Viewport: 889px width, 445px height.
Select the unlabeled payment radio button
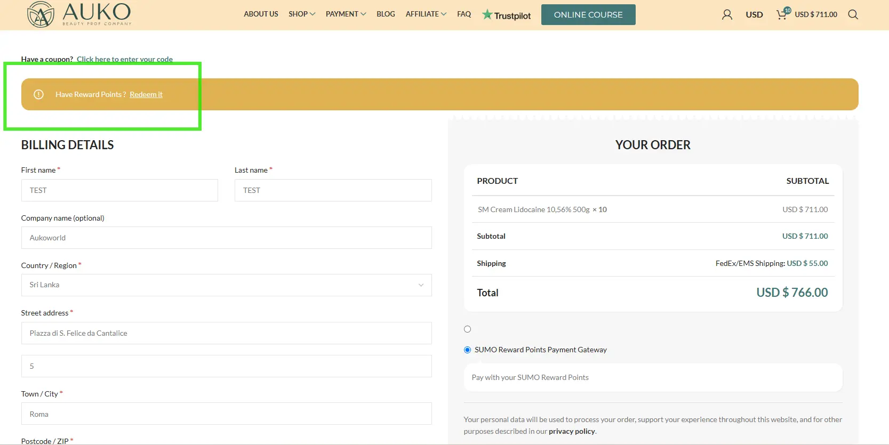(x=467, y=329)
